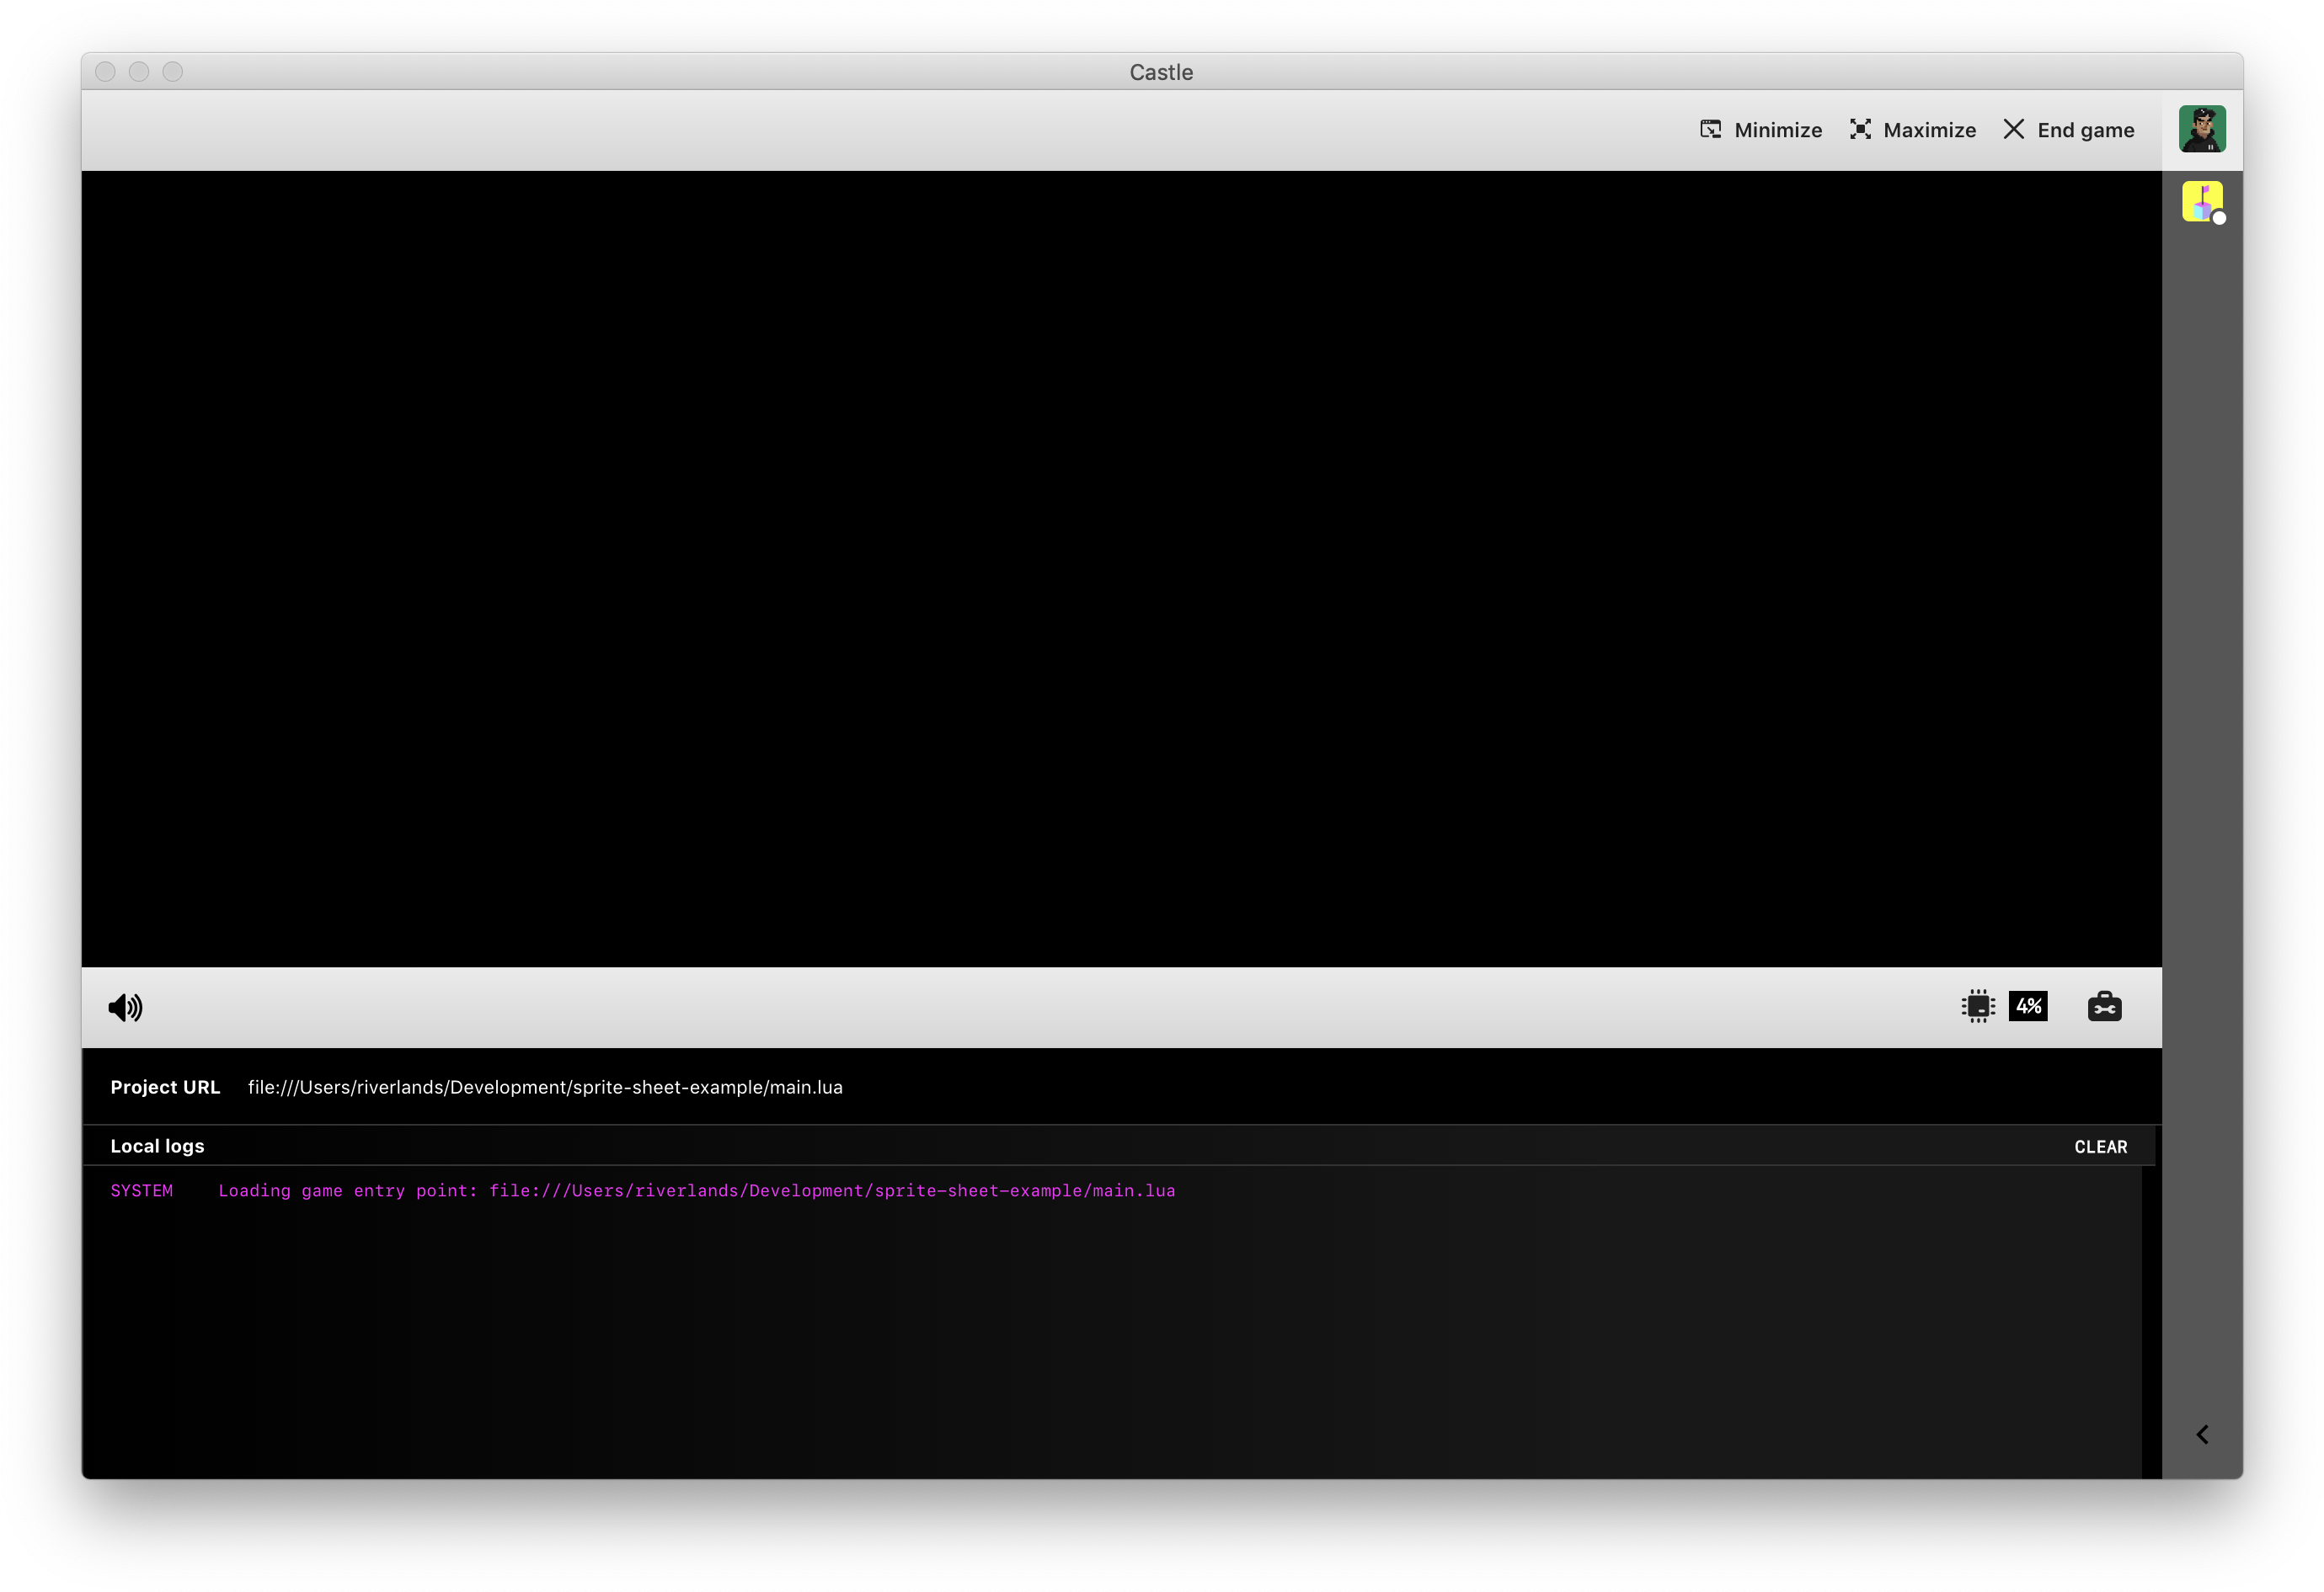End the current game

[2069, 130]
